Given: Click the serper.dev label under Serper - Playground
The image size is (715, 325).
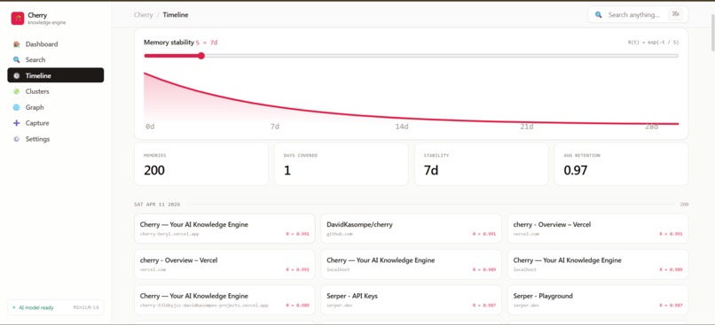Looking at the screenshot, I should pyautogui.click(x=526, y=306).
